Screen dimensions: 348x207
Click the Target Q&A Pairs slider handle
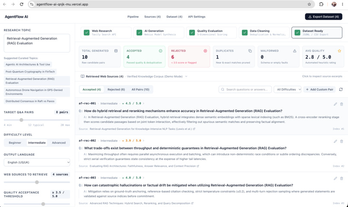(x=21, y=120)
